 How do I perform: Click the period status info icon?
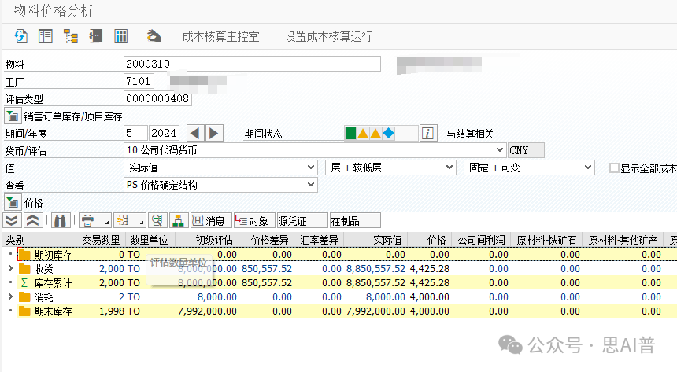pos(427,133)
